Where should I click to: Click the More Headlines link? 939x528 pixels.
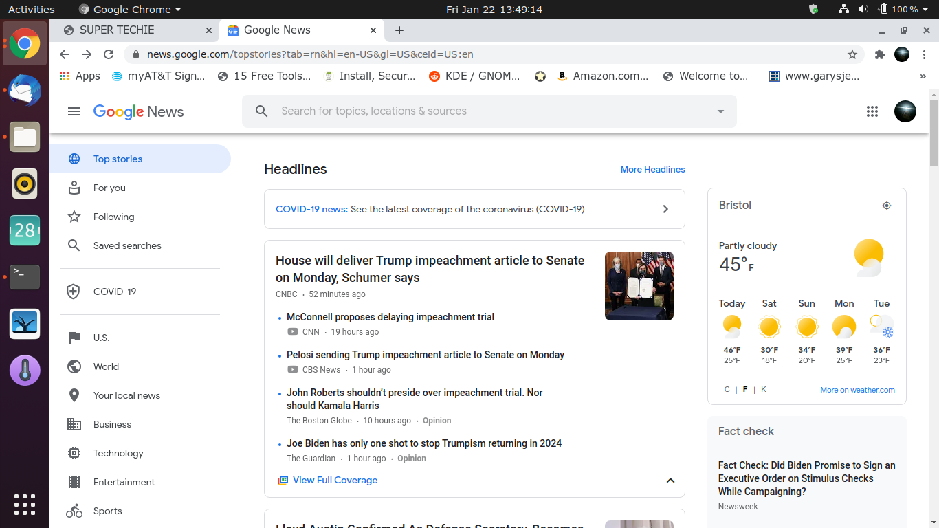click(652, 169)
